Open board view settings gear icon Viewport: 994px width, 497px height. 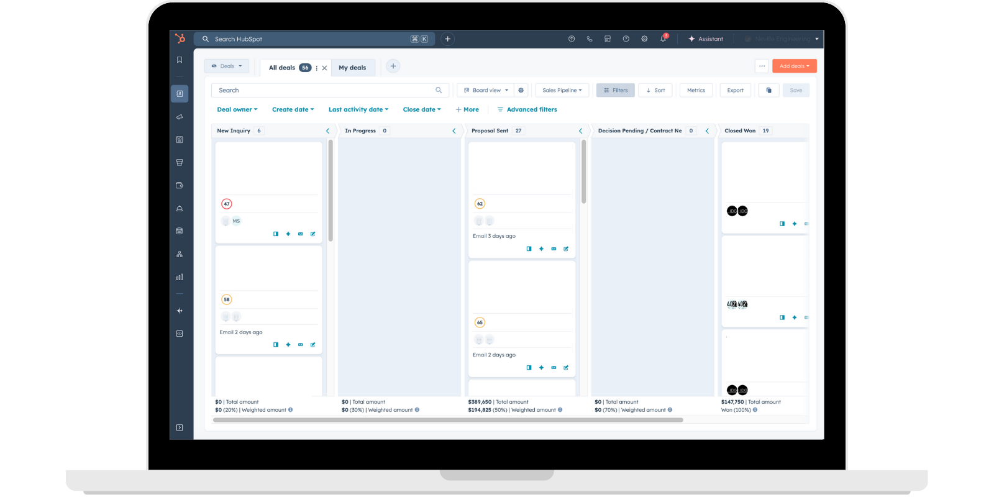pos(521,90)
